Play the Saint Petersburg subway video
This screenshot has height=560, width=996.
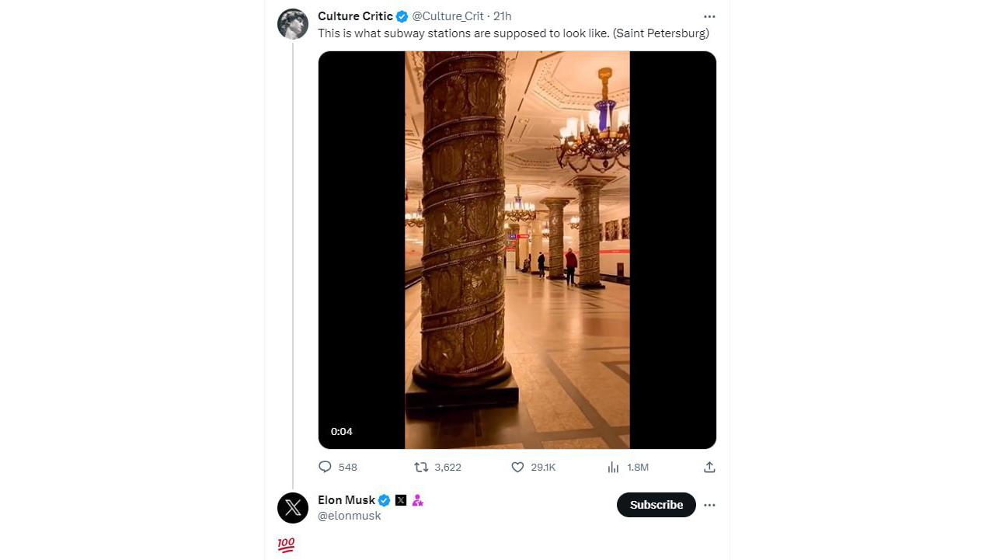click(517, 249)
